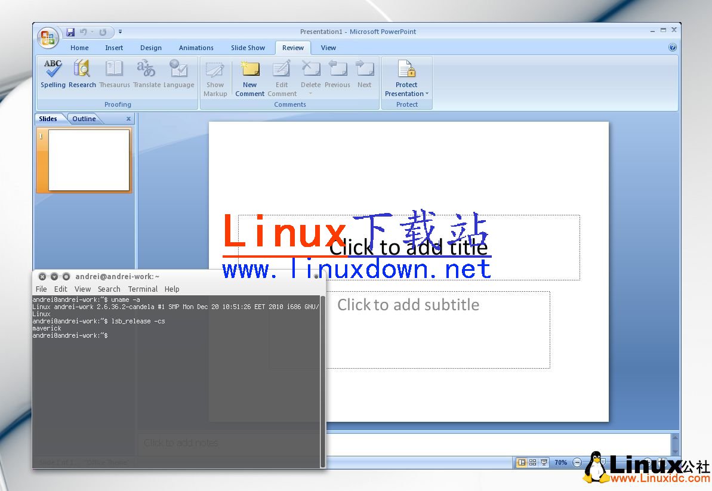Open the Research pane
The image size is (712, 491).
(x=82, y=73)
